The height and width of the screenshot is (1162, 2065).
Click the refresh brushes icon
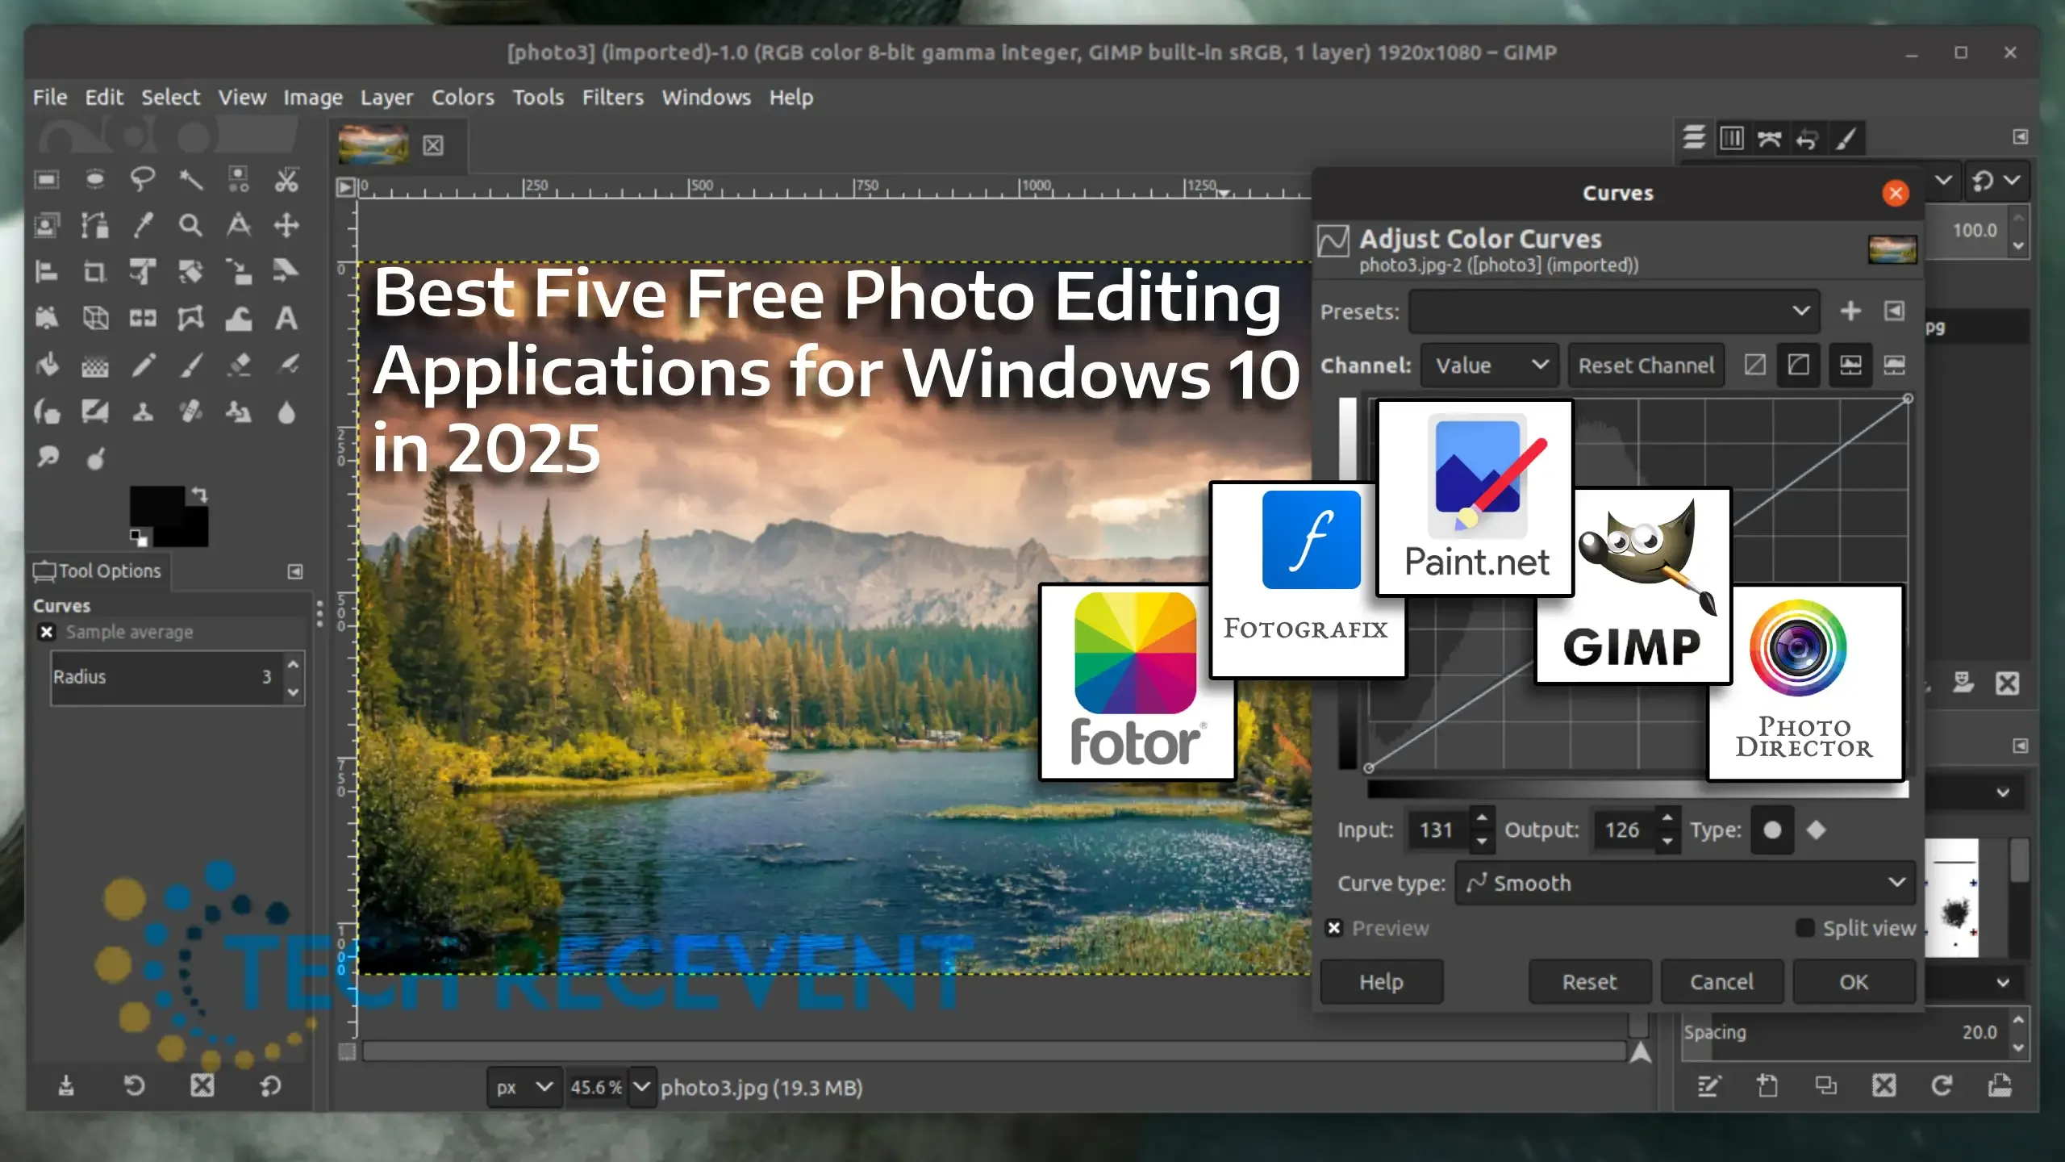(x=1942, y=1086)
